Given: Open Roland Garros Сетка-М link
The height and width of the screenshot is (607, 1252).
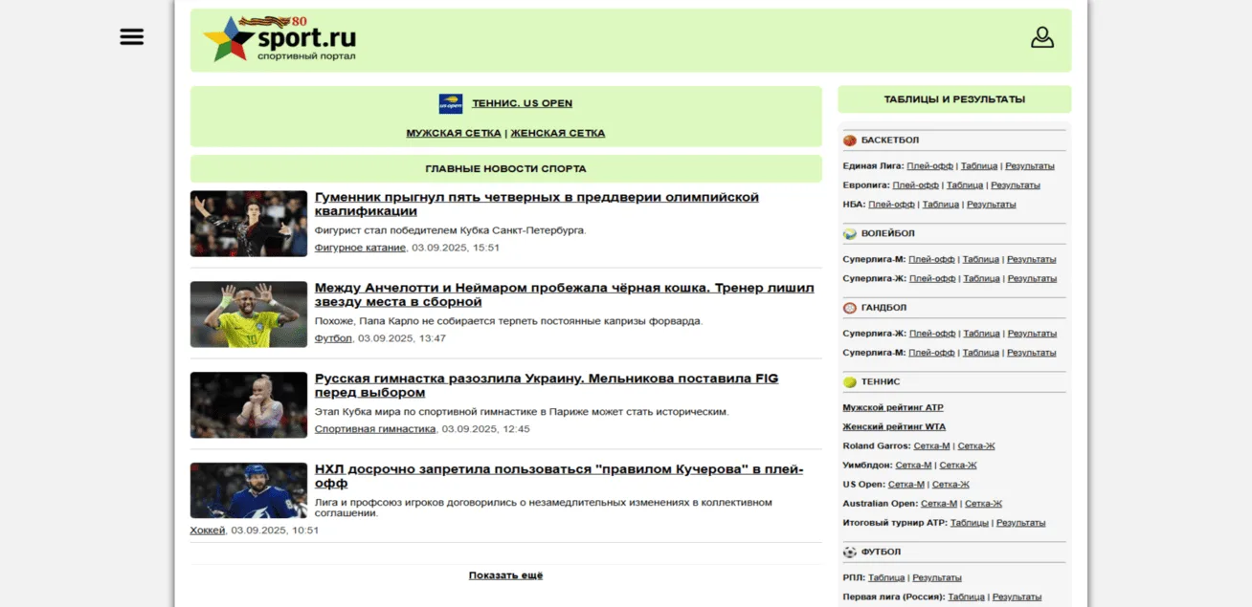Looking at the screenshot, I should 931,446.
